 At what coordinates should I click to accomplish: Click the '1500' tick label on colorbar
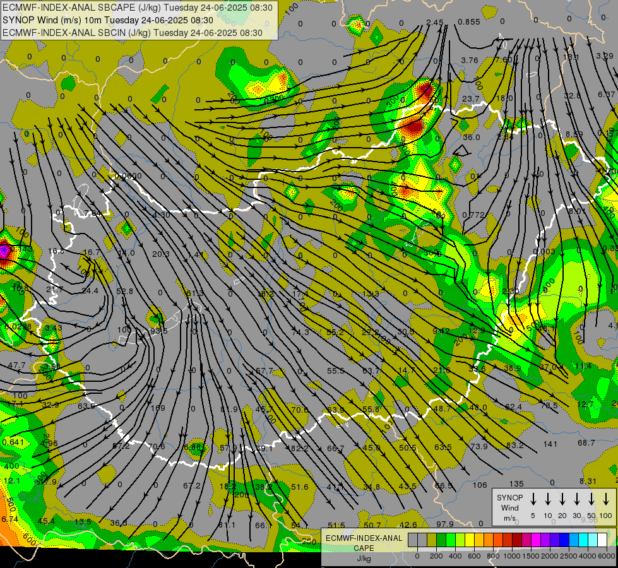(x=530, y=556)
